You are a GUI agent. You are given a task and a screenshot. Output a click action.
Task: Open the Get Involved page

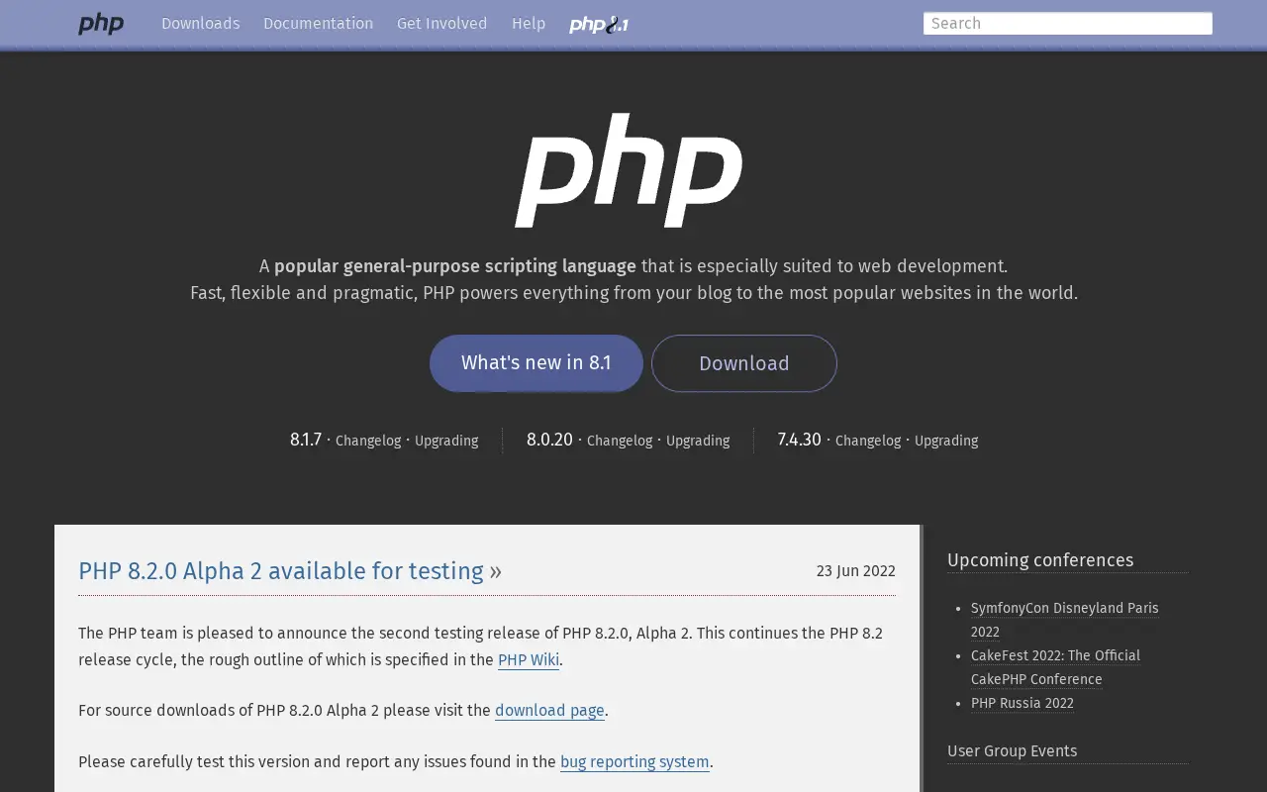[441, 24]
